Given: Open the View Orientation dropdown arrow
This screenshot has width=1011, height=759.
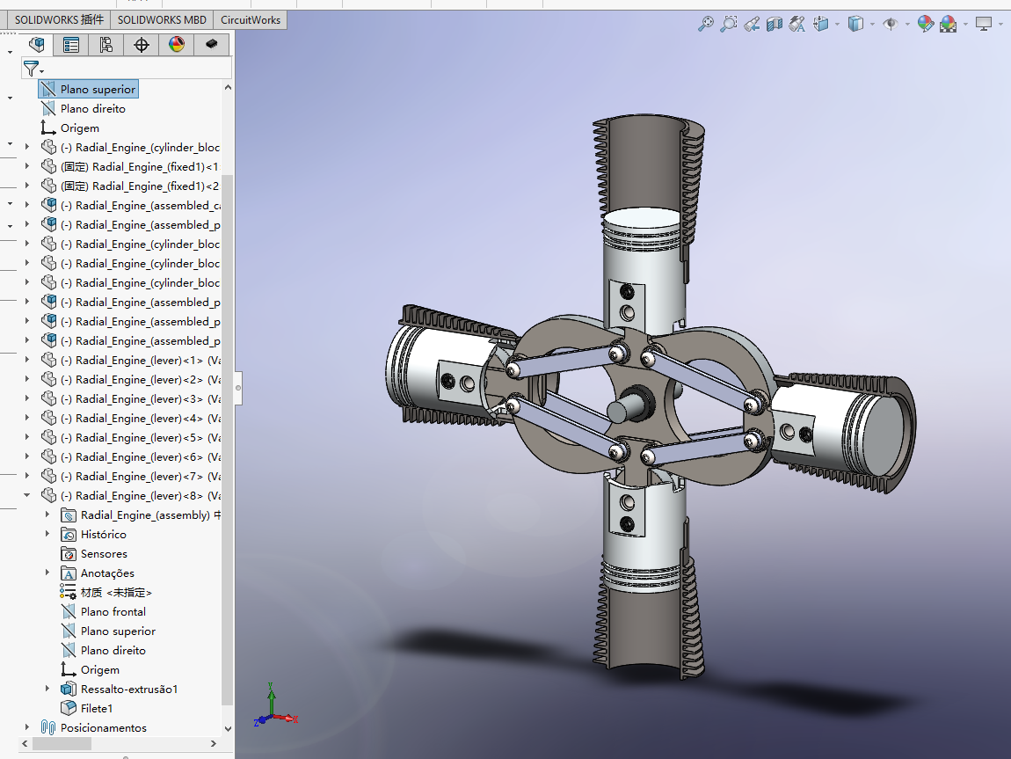Looking at the screenshot, I should pos(838,25).
